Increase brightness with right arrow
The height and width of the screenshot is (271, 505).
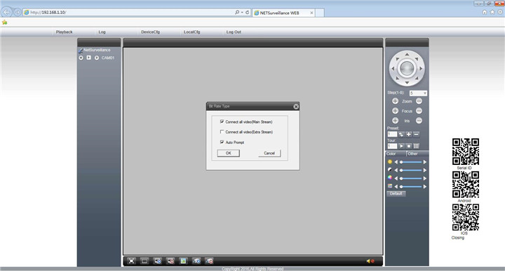tap(425, 162)
